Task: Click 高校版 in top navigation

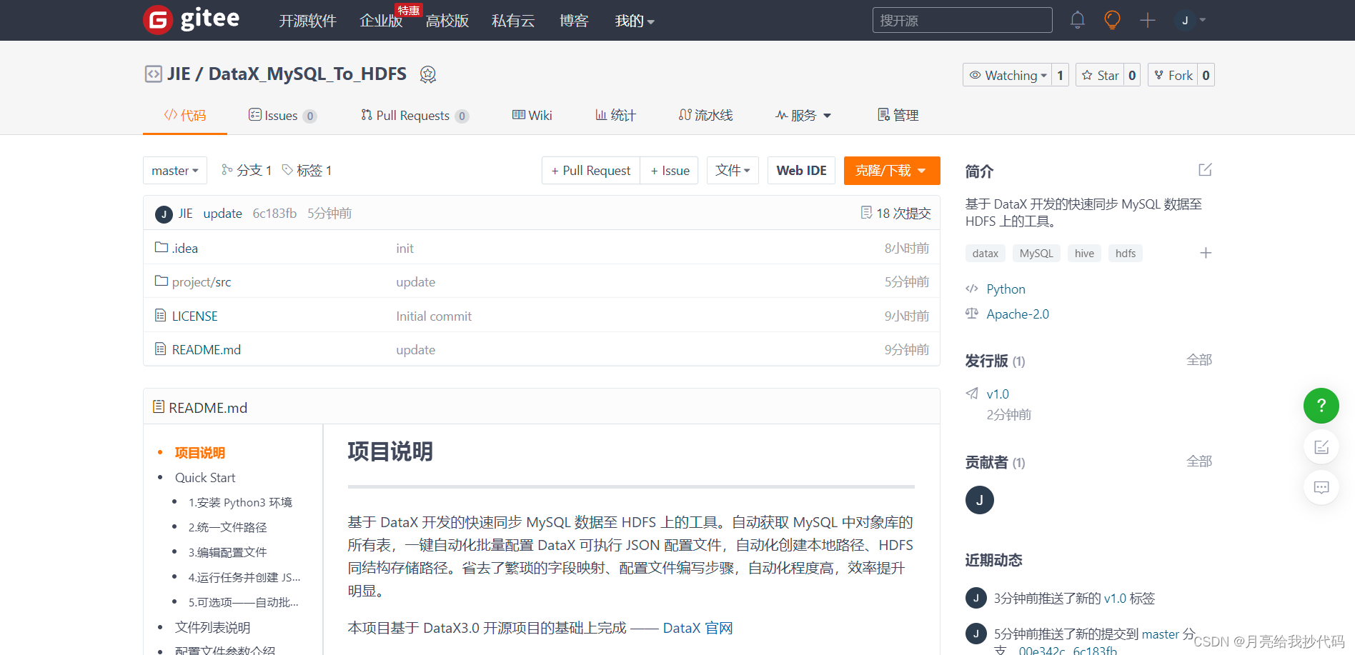Action: [447, 21]
